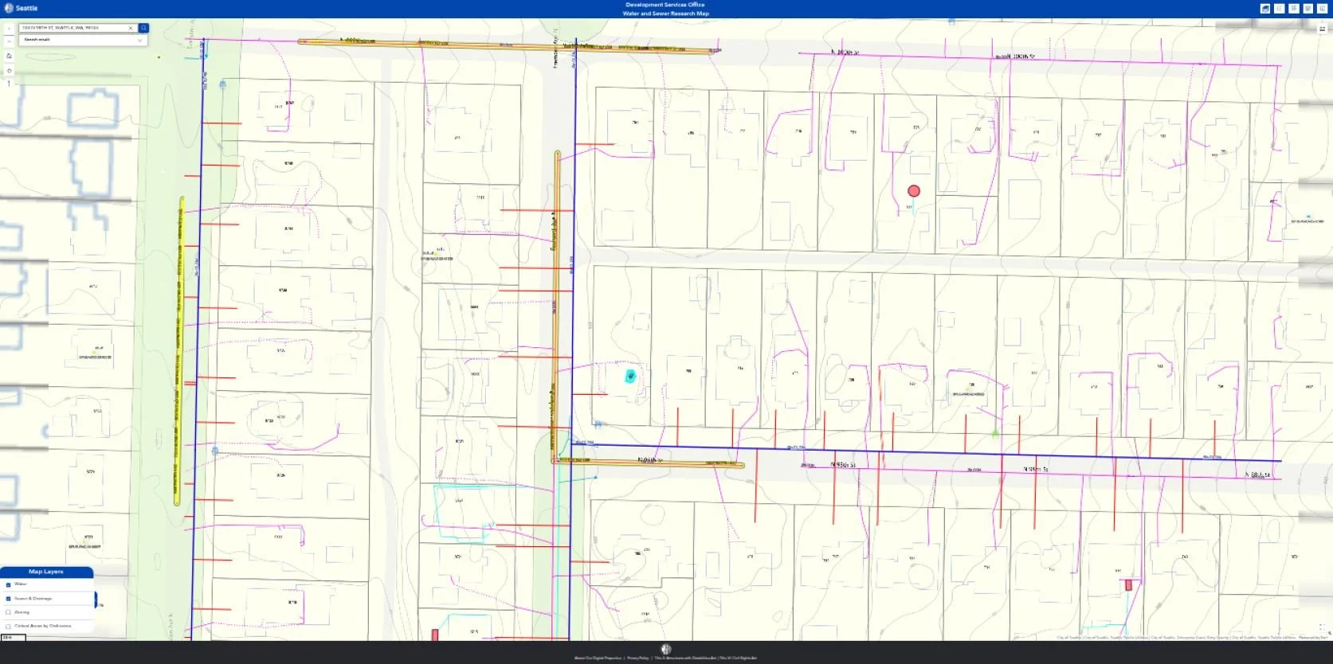Return map to default home extent
This screenshot has height=664, width=1333.
click(9, 56)
